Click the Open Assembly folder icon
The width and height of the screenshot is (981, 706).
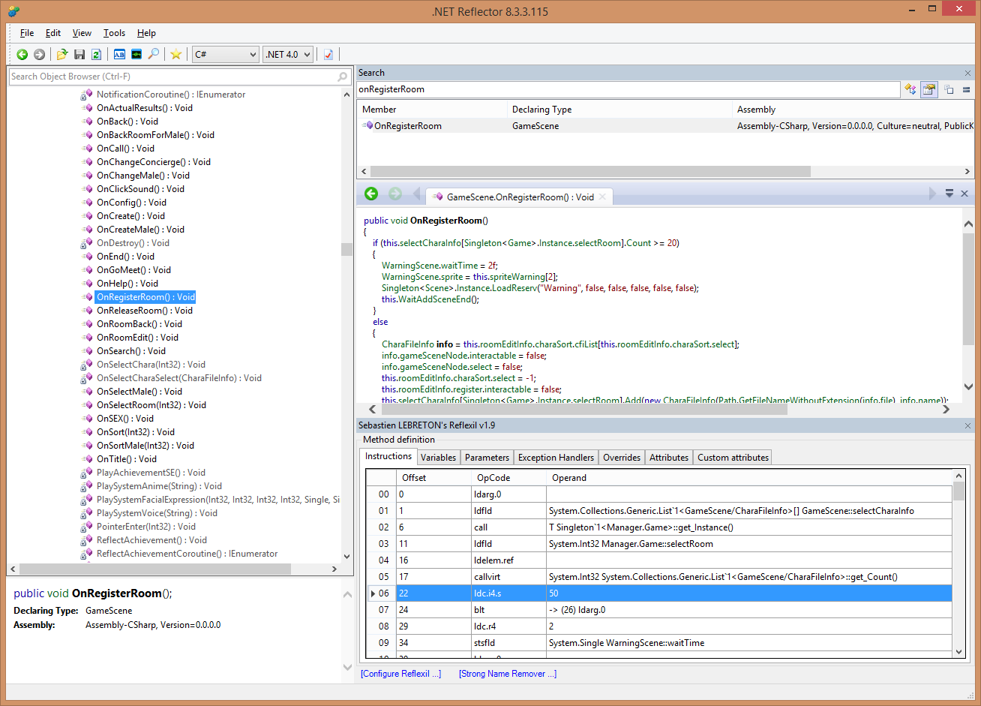coord(62,54)
